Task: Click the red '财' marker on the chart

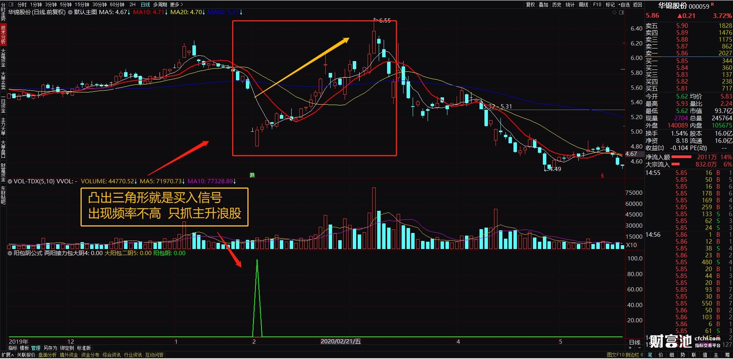Action: [x=602, y=176]
